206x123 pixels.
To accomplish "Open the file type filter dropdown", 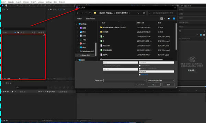I will coord(161,81).
